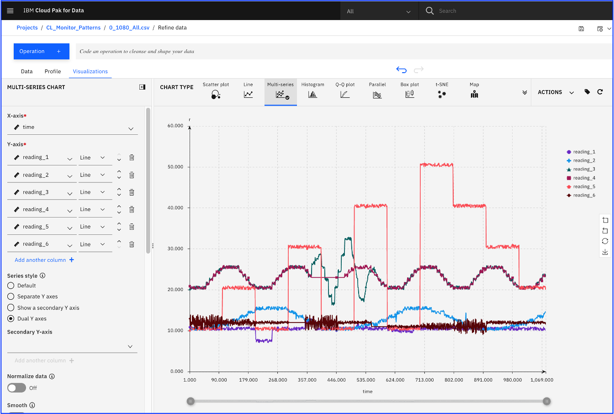Open the schedule/jobs icon near save
The image size is (614, 414).
[600, 28]
